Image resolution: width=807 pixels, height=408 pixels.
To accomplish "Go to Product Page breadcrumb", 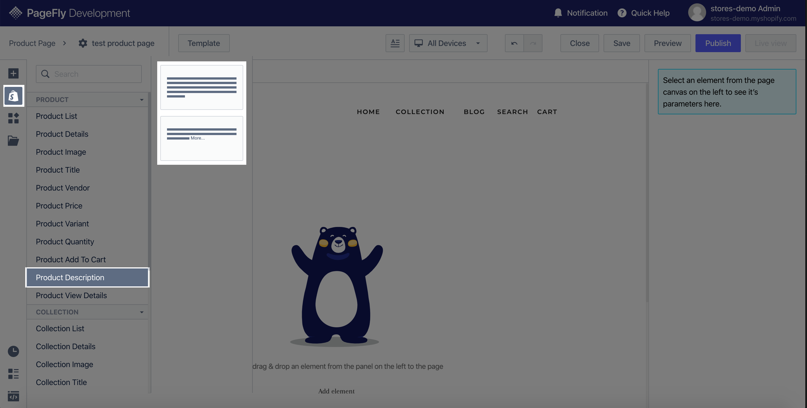I will point(32,43).
